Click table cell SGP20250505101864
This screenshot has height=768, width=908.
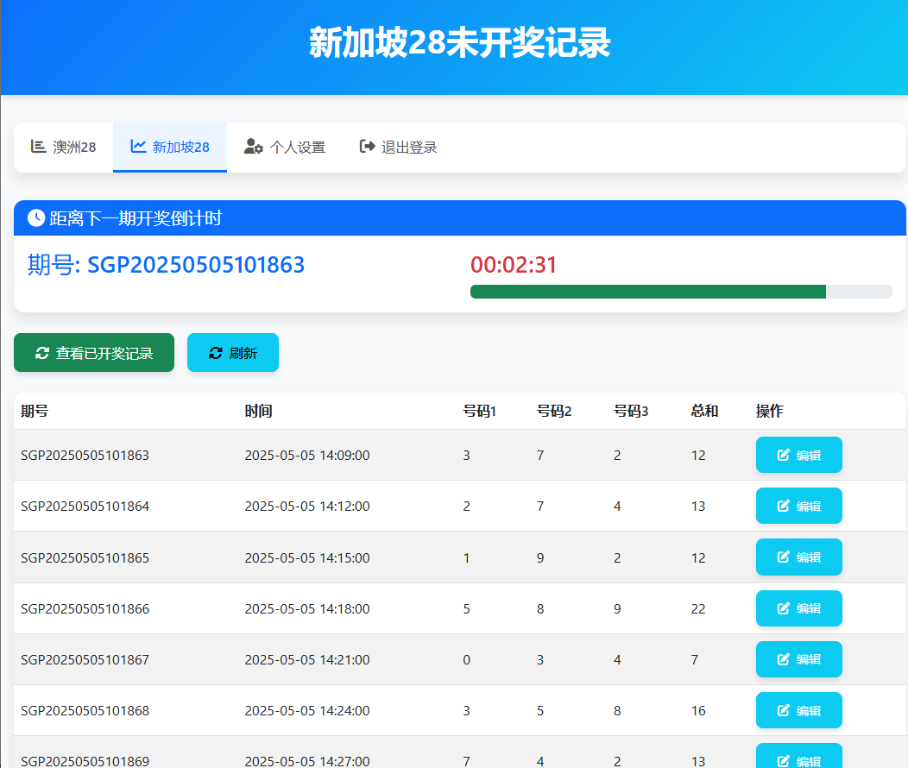coord(85,507)
